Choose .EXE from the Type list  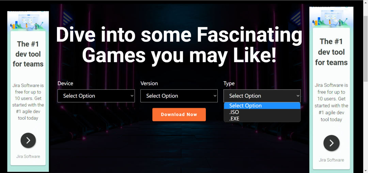point(234,119)
